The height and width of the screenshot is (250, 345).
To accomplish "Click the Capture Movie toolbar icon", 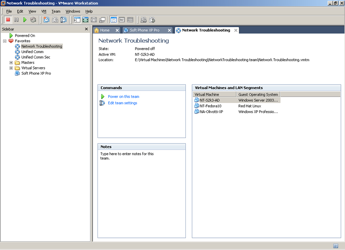I will (x=144, y=20).
